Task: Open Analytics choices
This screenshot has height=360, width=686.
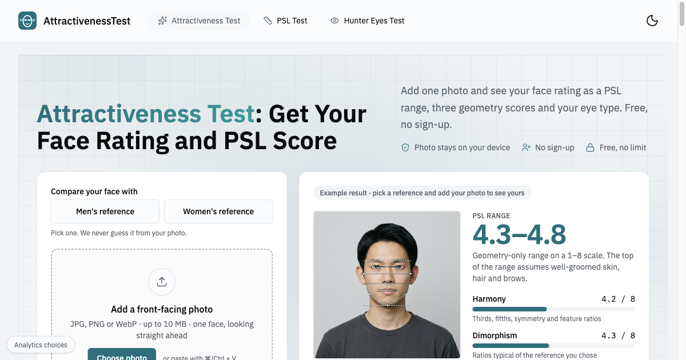Action: pos(41,345)
